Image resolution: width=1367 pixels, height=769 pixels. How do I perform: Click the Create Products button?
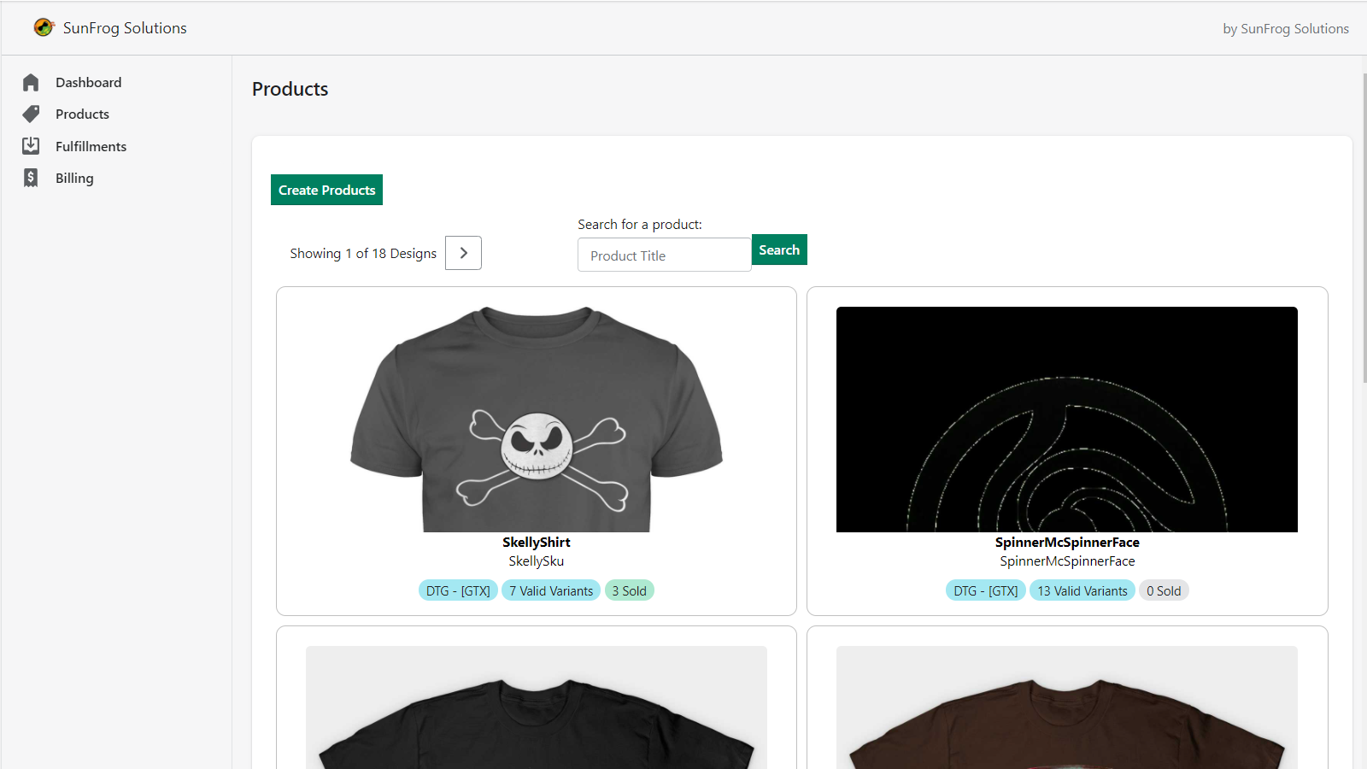[326, 189]
